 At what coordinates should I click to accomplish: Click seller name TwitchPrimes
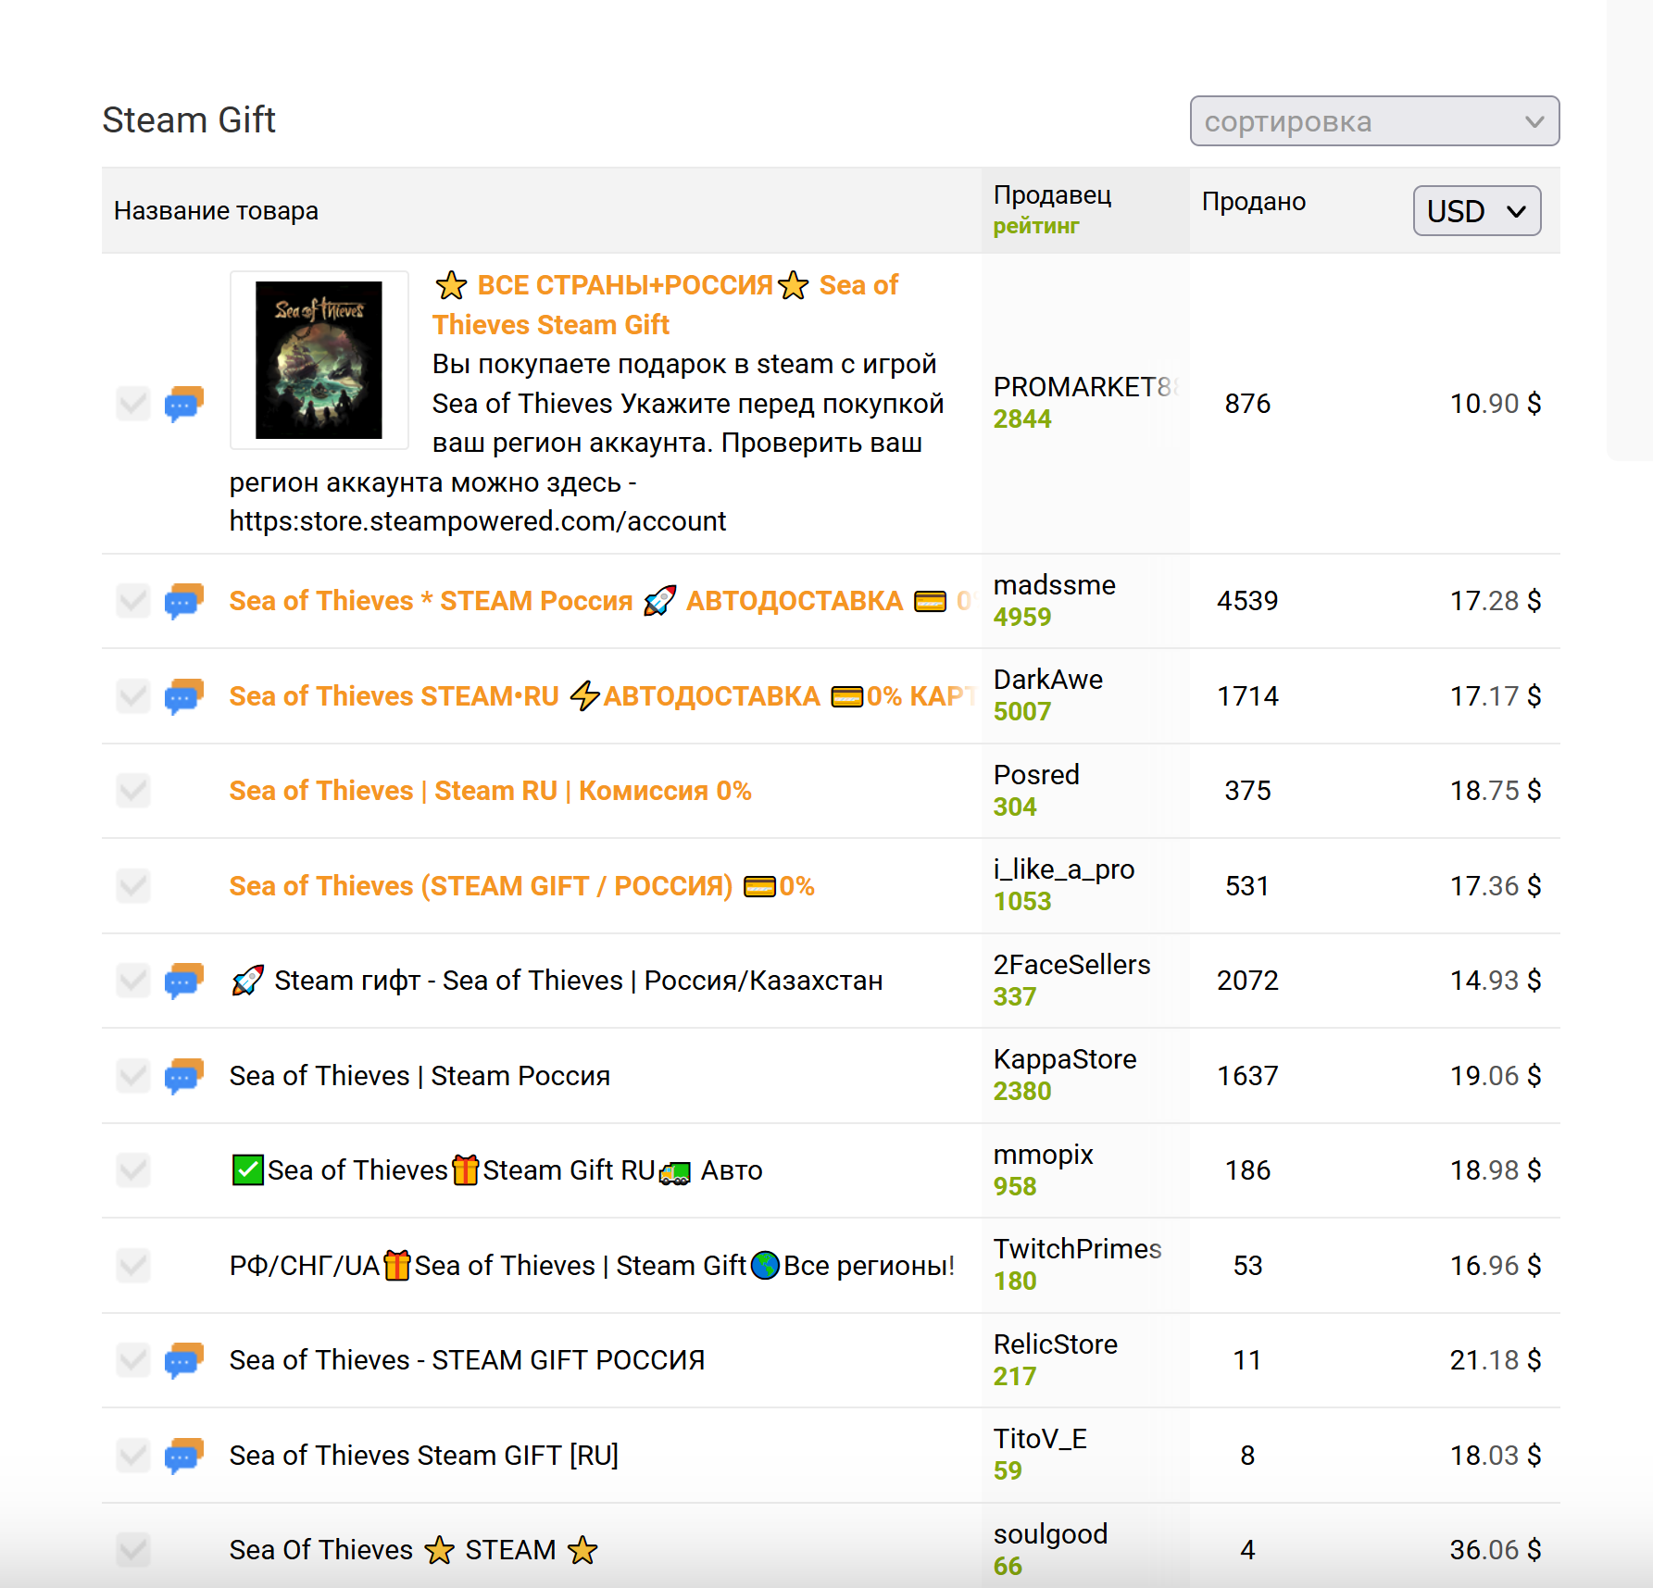click(1078, 1249)
